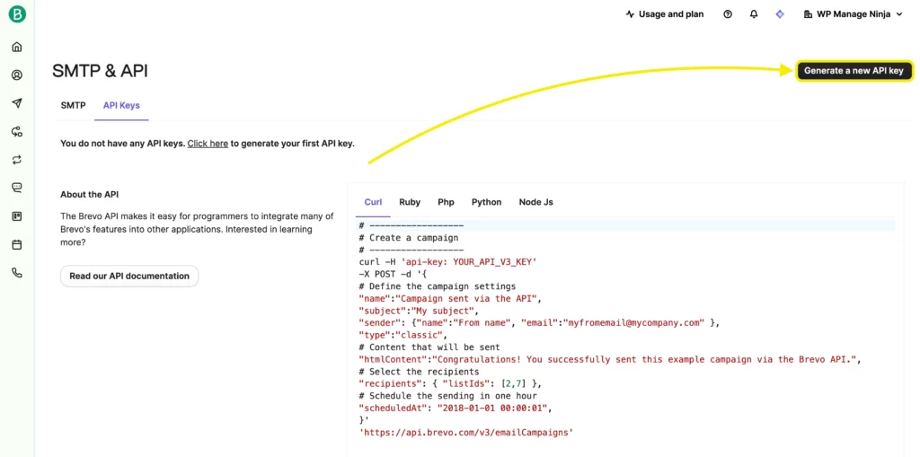Click '# Schedule the sending in one hour' comment

447,396
